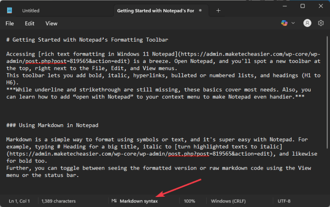Click the 1,389 characters status entry

58,201
